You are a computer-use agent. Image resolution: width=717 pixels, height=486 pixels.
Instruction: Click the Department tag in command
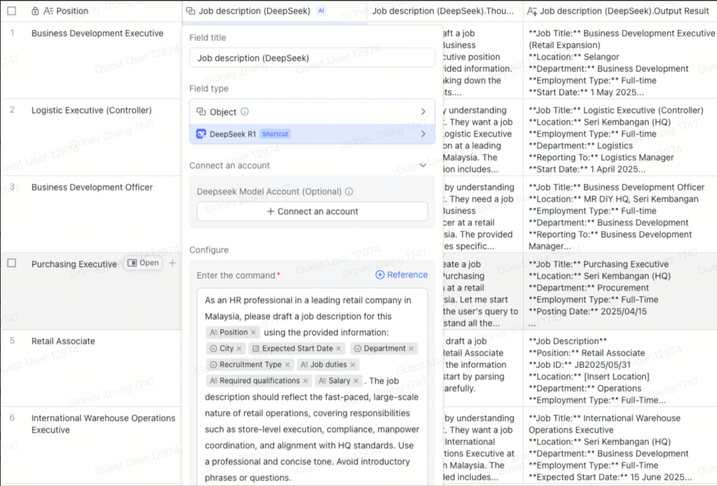384,349
